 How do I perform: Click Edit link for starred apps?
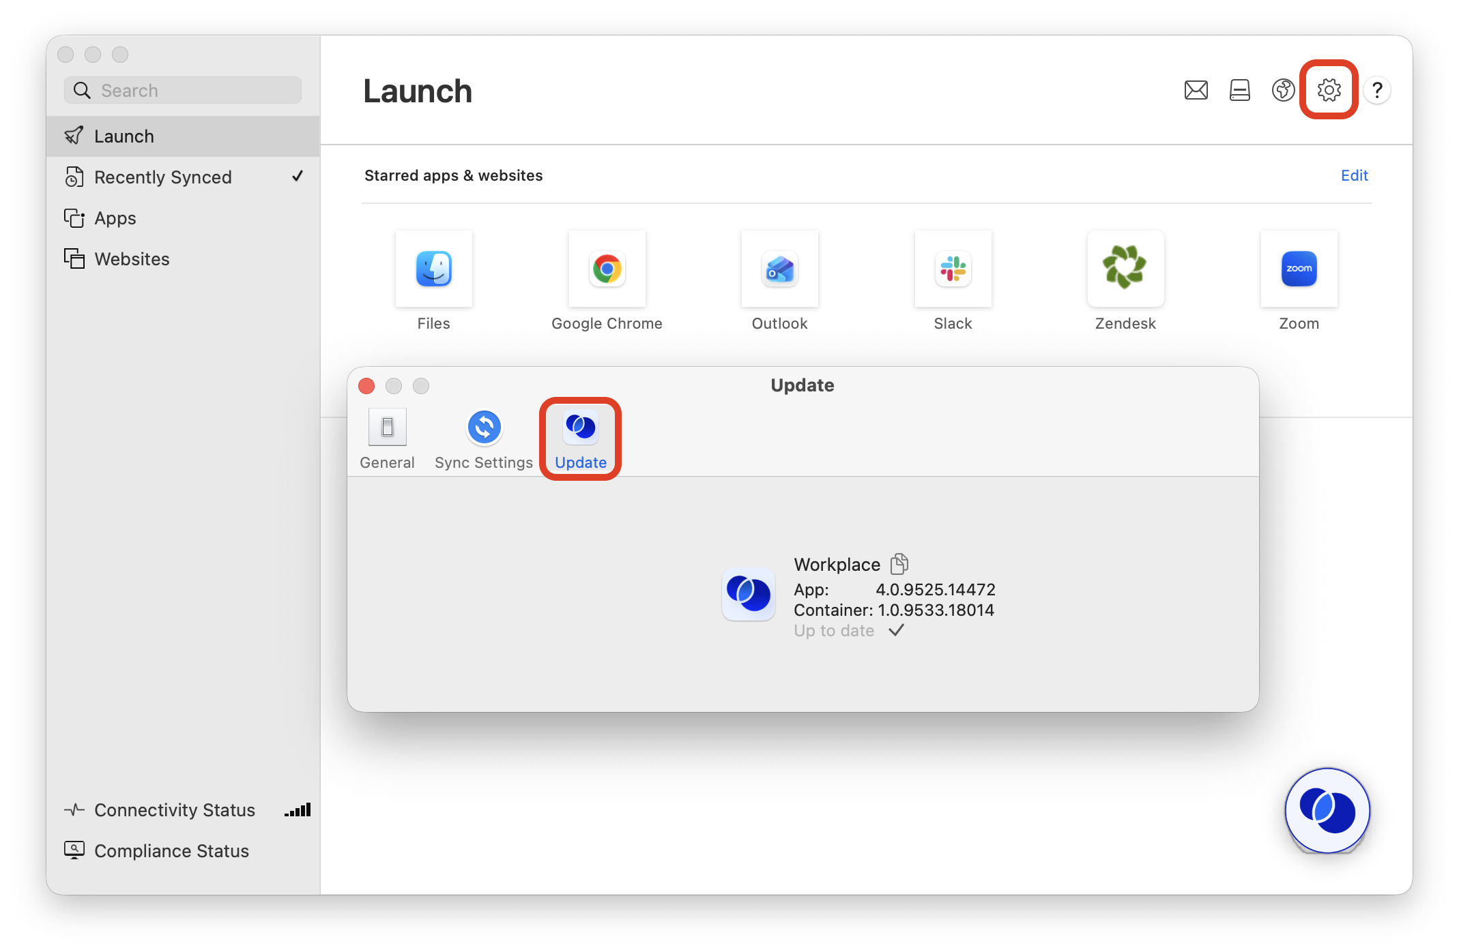[1354, 175]
